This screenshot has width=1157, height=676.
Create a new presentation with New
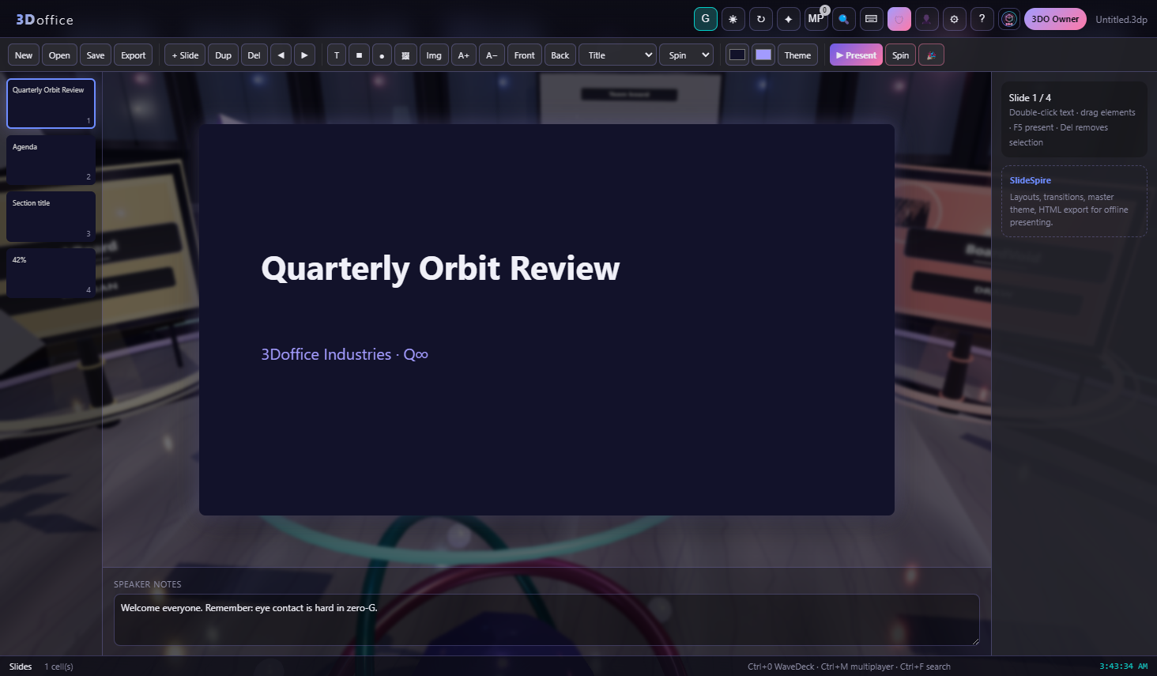pos(24,55)
